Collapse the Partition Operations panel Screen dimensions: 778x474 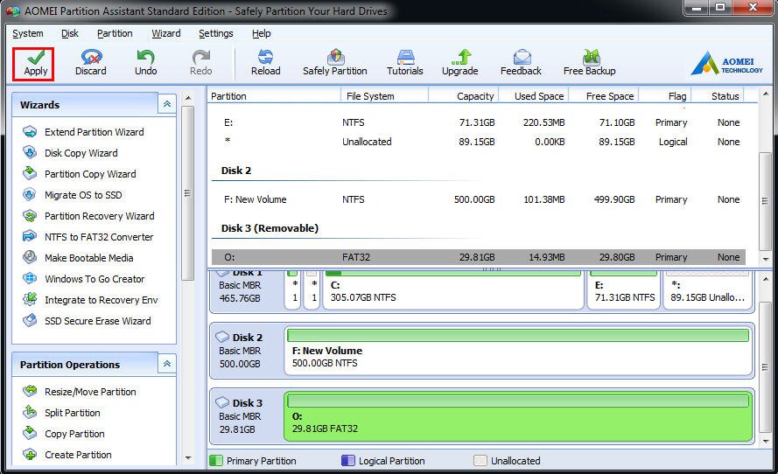click(x=167, y=364)
